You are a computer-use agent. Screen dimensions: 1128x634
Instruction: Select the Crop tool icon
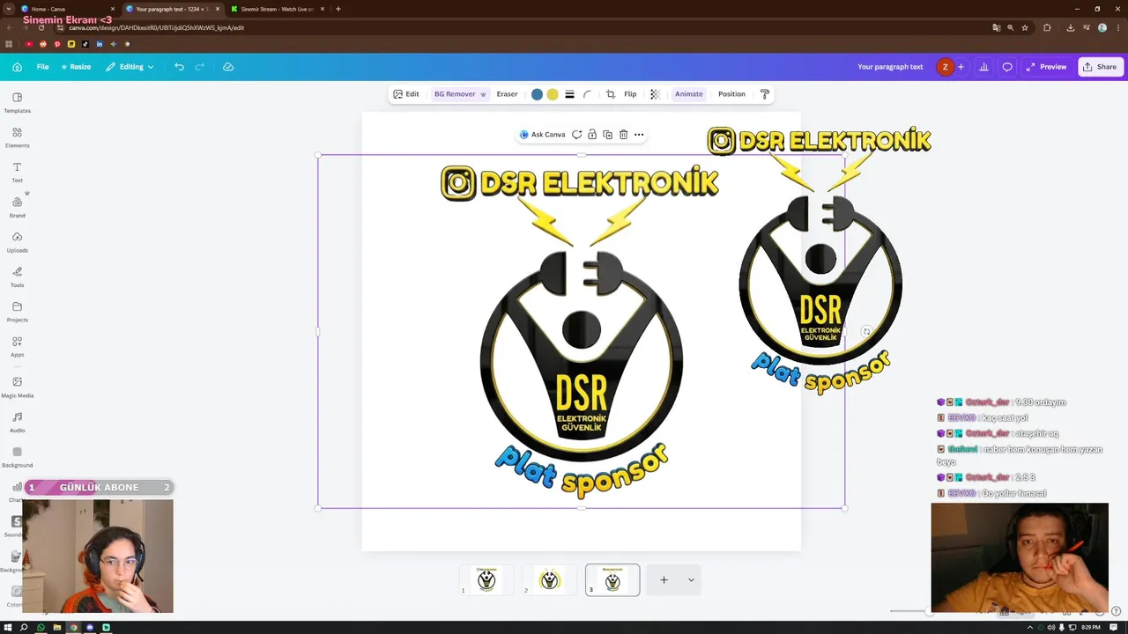tap(610, 94)
